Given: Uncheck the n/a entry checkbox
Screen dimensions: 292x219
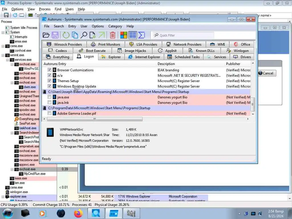Looking at the screenshot, I should [x=49, y=75].
